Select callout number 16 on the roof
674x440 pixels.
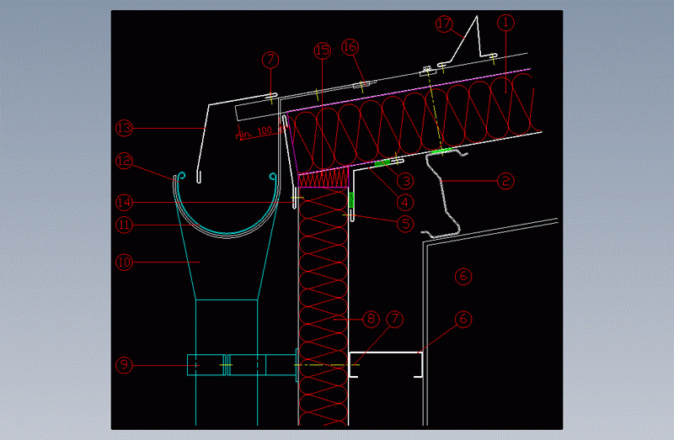point(350,46)
